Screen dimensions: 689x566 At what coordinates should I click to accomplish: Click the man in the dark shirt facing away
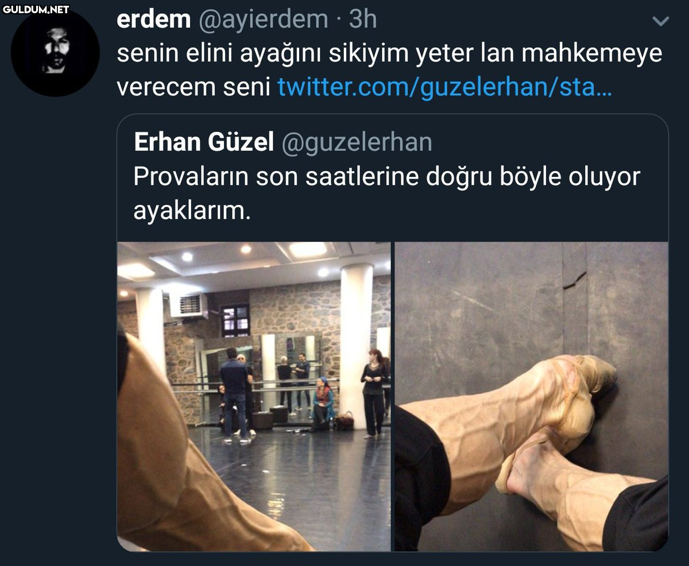coord(234,394)
